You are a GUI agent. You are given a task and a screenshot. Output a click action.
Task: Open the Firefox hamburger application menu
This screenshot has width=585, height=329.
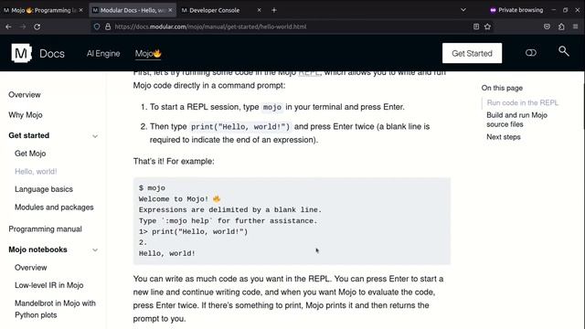tap(575, 27)
